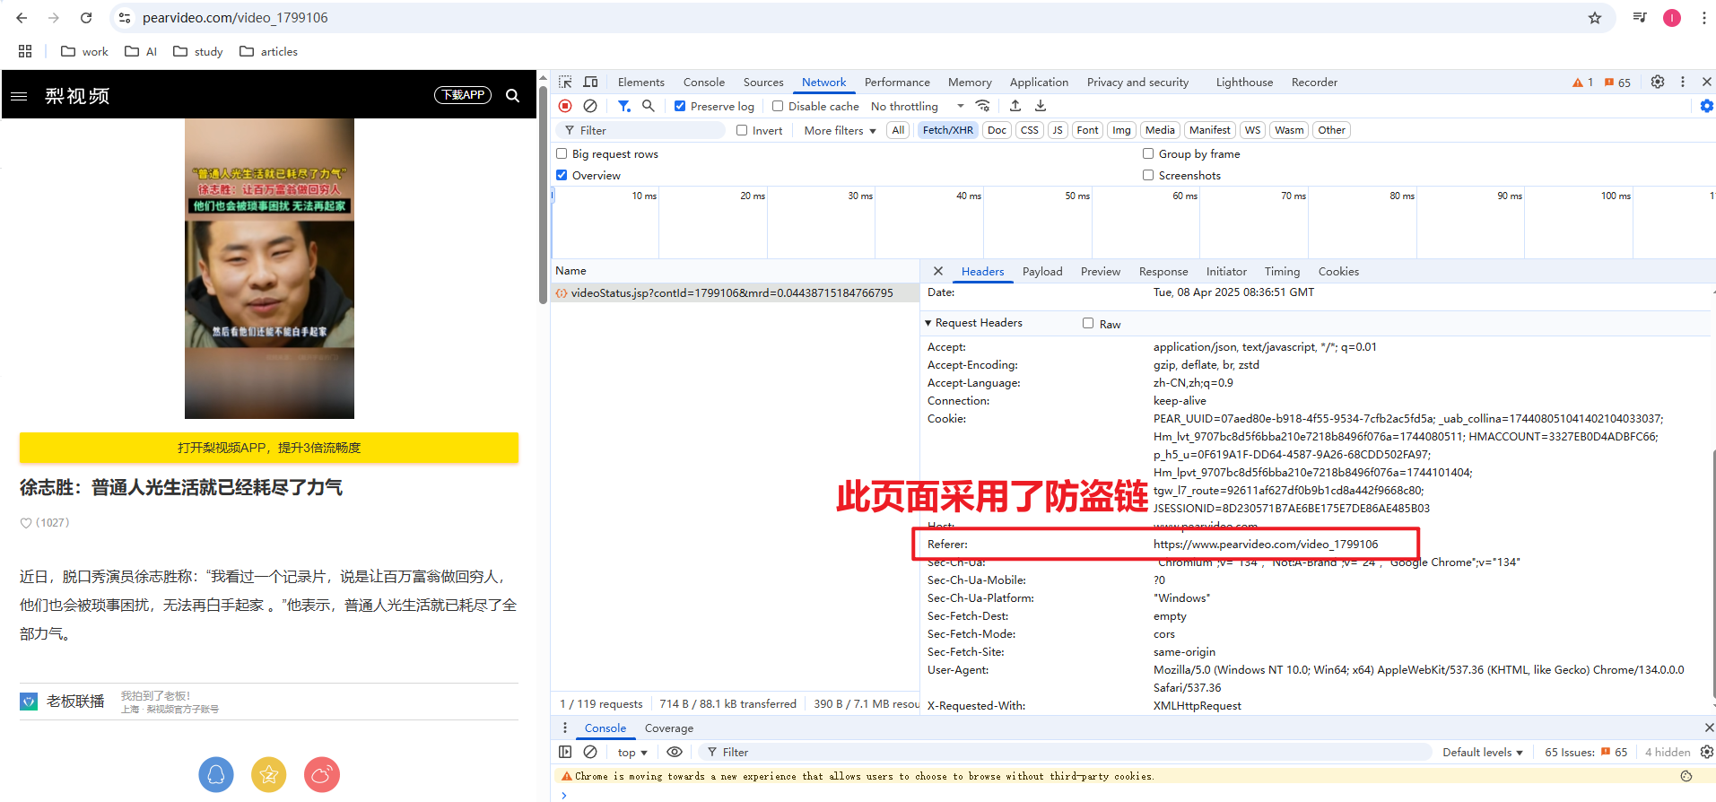The height and width of the screenshot is (802, 1716).
Task: Open the 老板联播 author link
Action: click(75, 701)
